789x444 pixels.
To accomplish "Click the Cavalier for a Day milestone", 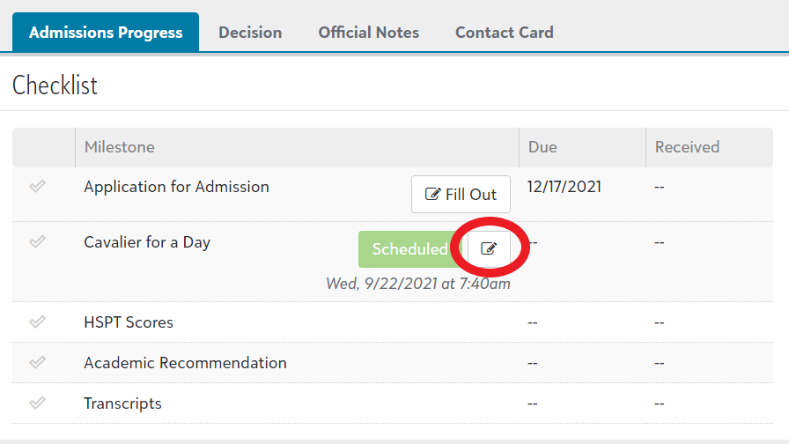I will [x=147, y=242].
